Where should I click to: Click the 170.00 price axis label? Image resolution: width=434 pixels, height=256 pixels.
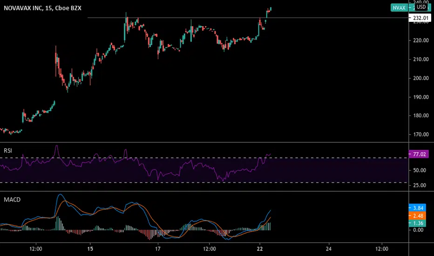point(420,135)
